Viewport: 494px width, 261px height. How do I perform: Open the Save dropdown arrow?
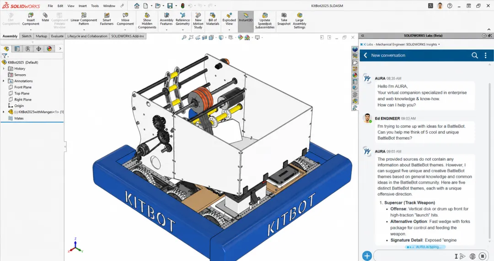coord(176,5)
